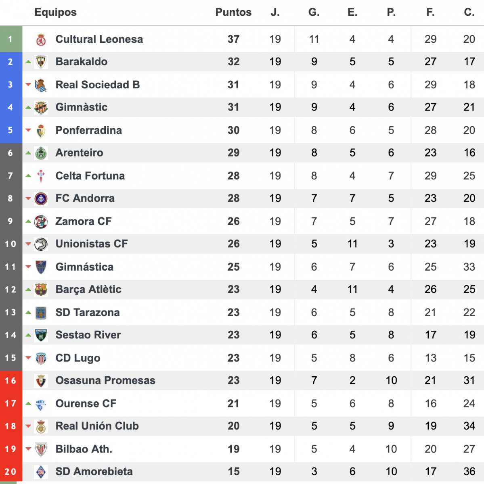Viewport: 484px width, 484px height.
Task: Click red down arrow next to CD Lugo
Action: (x=28, y=358)
